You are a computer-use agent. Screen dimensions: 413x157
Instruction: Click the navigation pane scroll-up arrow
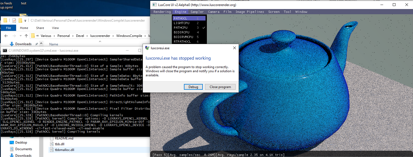coord(41,44)
